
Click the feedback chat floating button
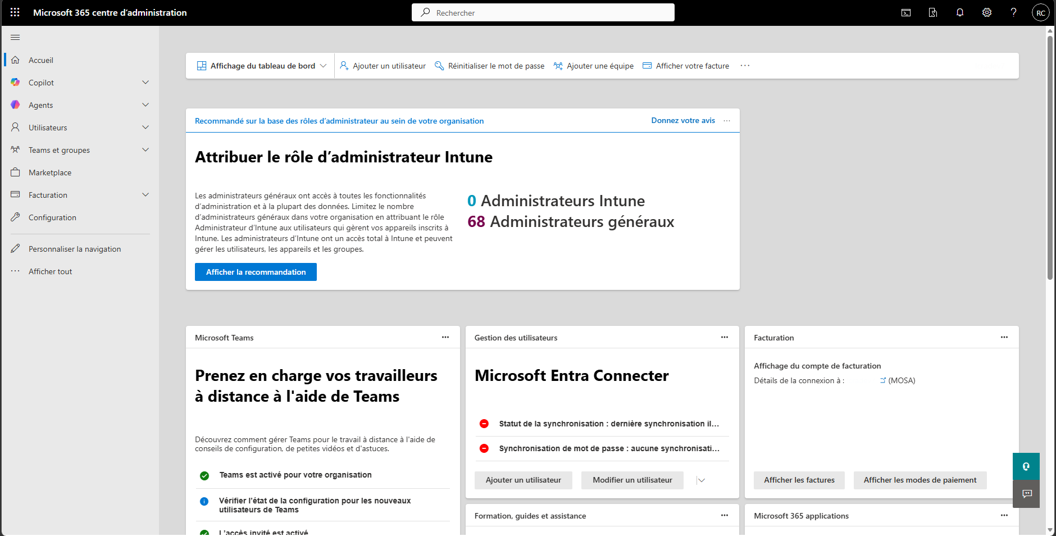pyautogui.click(x=1026, y=494)
